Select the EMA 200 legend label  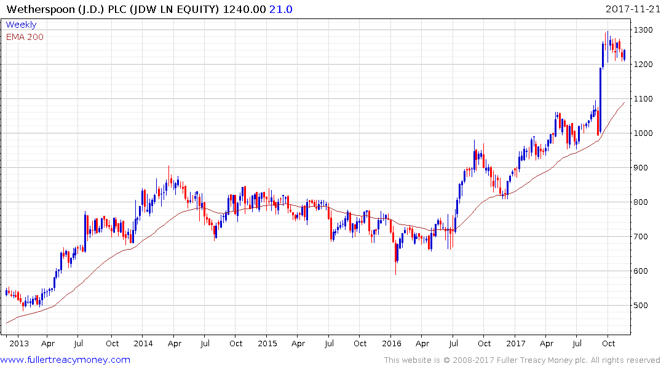[x=25, y=37]
